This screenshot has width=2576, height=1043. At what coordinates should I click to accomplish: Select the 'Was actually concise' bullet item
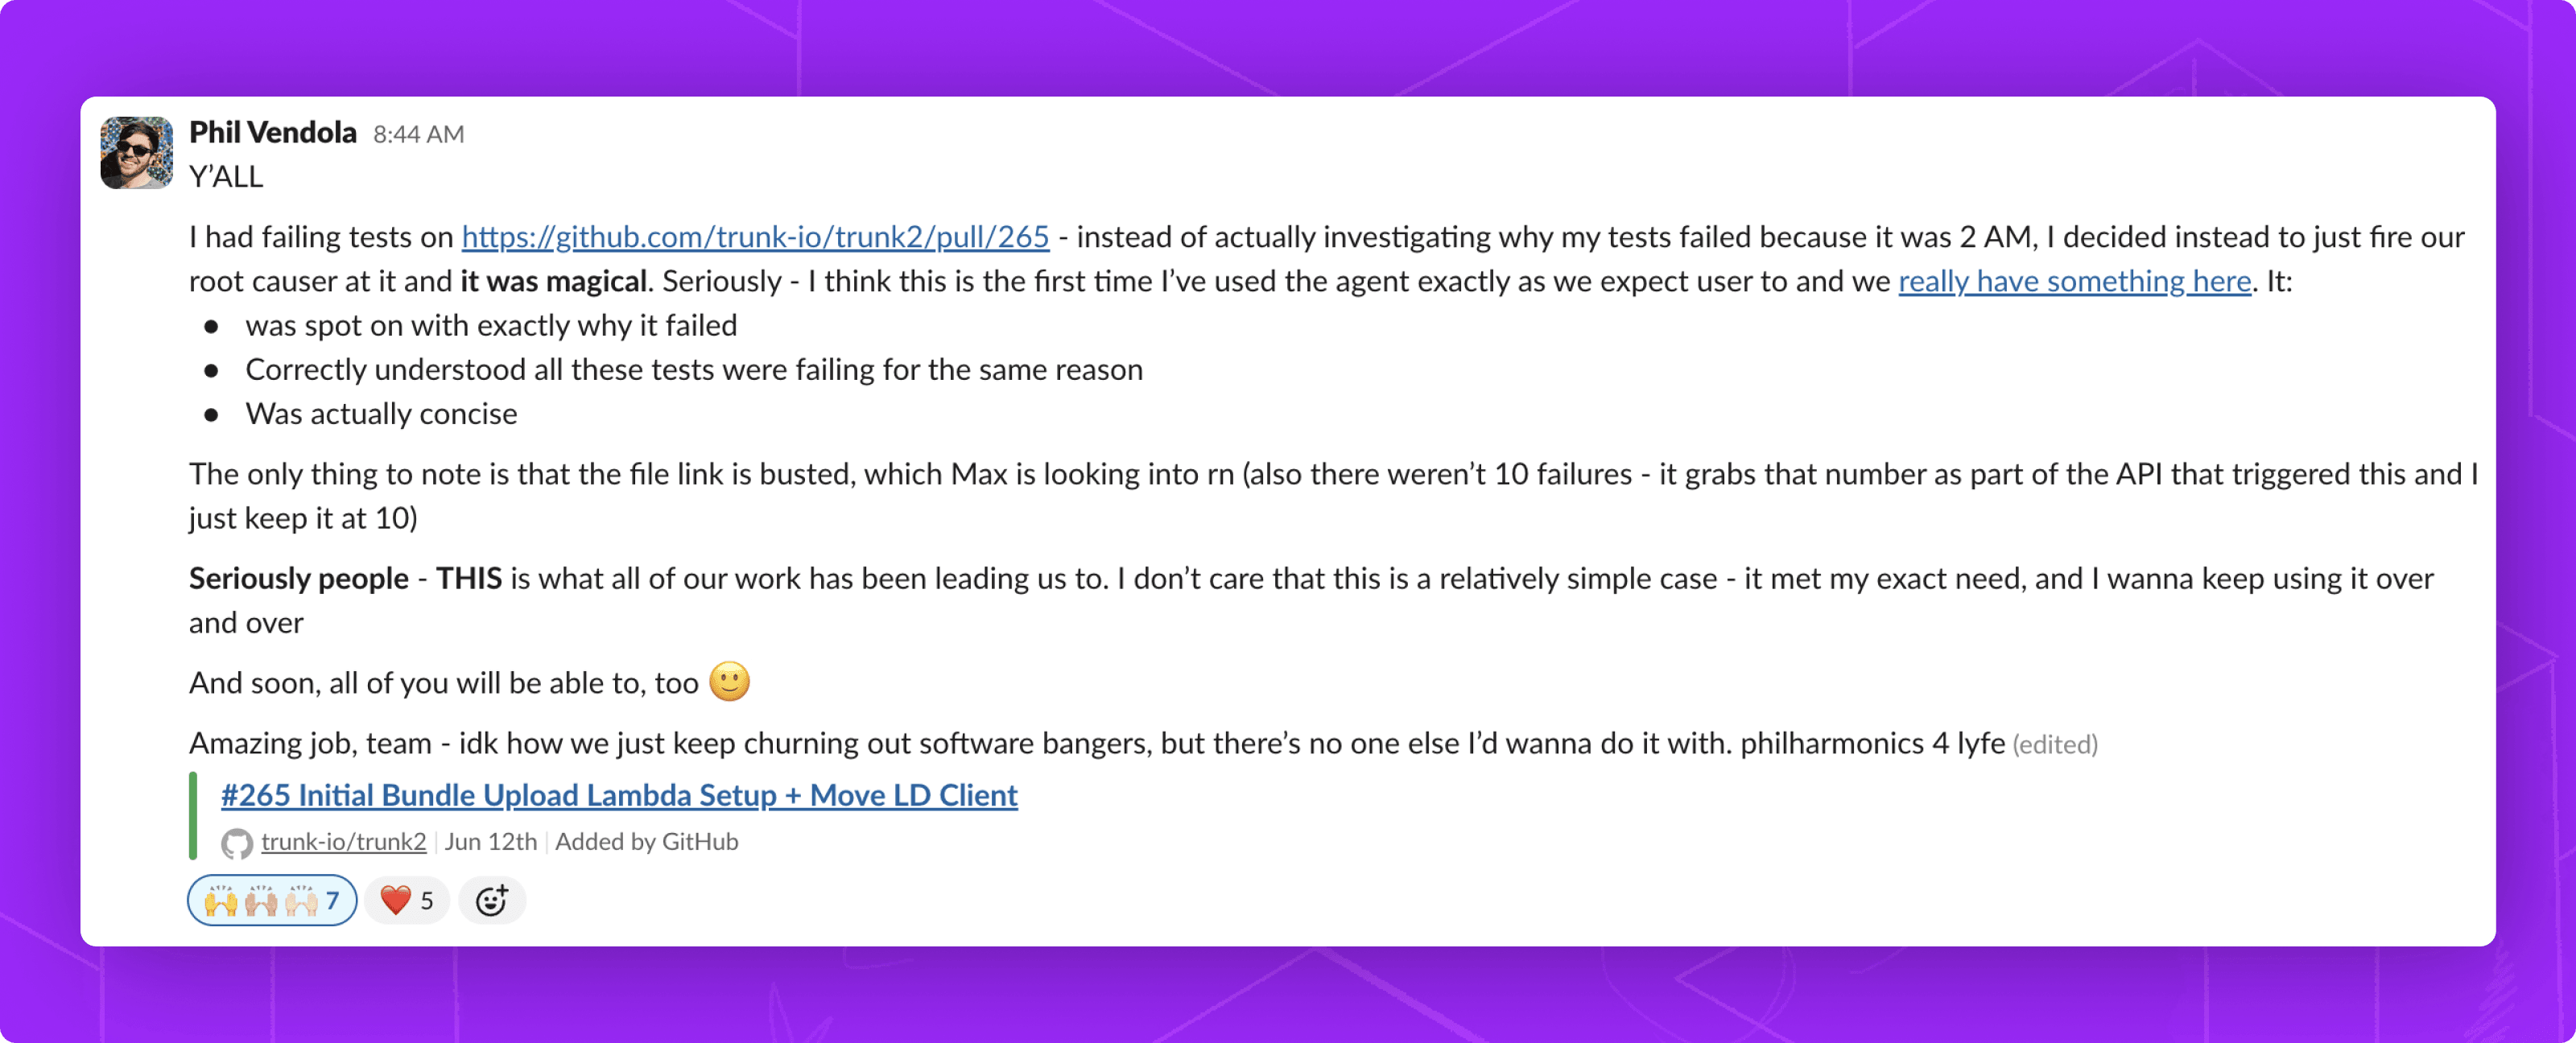(381, 414)
